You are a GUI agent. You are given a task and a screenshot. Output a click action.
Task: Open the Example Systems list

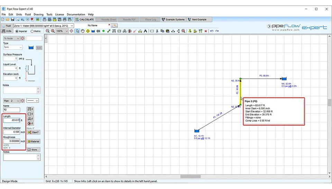point(173,20)
